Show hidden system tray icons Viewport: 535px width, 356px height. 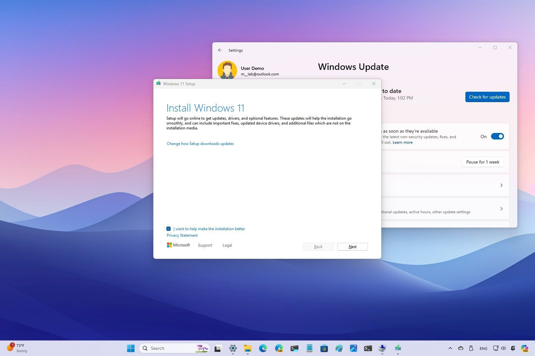point(450,348)
